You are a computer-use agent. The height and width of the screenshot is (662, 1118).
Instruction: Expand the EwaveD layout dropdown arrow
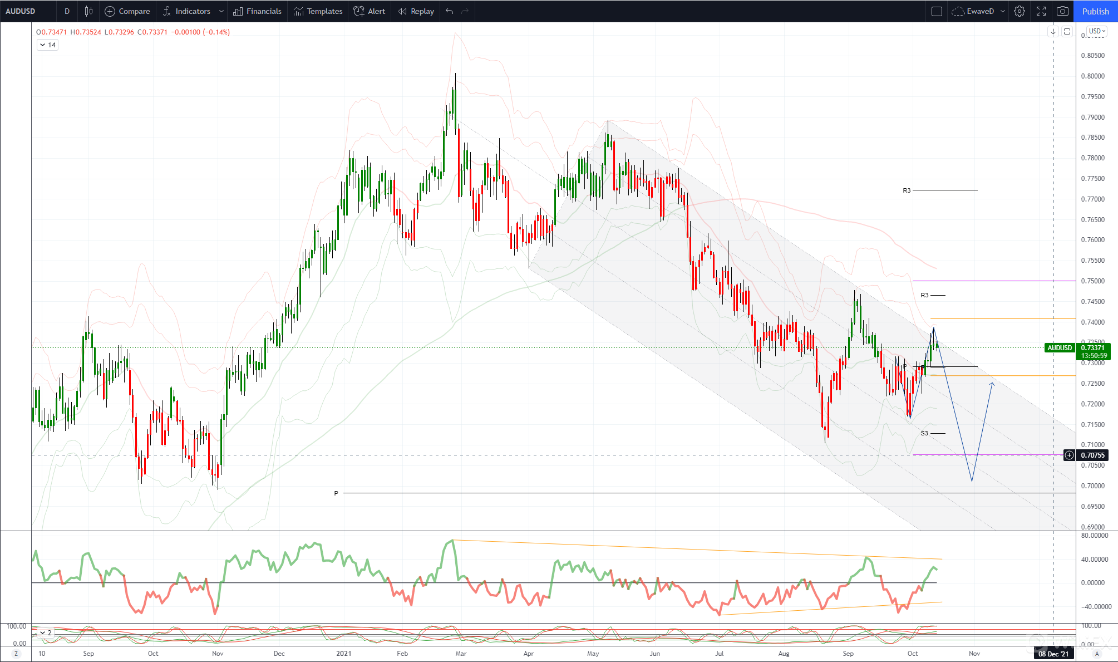coord(1003,11)
